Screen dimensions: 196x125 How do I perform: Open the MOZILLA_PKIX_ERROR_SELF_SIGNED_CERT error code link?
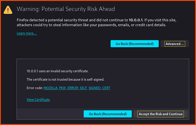tap(77, 88)
